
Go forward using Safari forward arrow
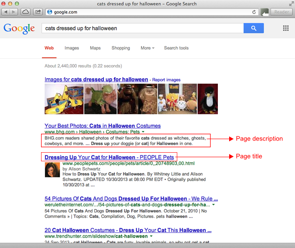(14, 12)
